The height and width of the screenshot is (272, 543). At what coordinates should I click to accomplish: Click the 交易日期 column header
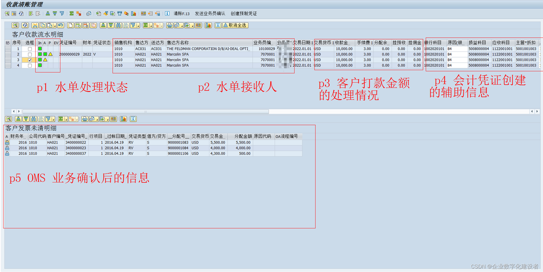tap(302, 43)
